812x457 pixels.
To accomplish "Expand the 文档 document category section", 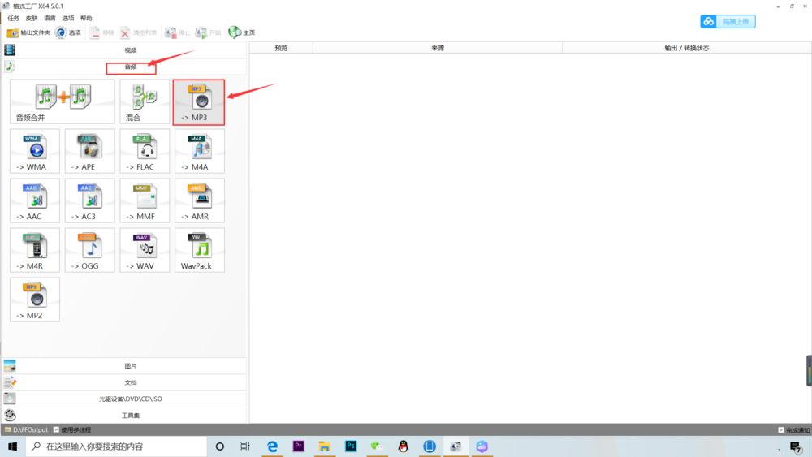I will pyautogui.click(x=130, y=382).
